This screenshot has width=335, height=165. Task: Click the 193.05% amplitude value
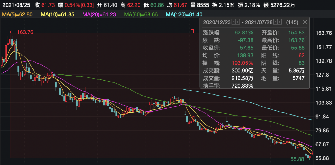[243, 63]
